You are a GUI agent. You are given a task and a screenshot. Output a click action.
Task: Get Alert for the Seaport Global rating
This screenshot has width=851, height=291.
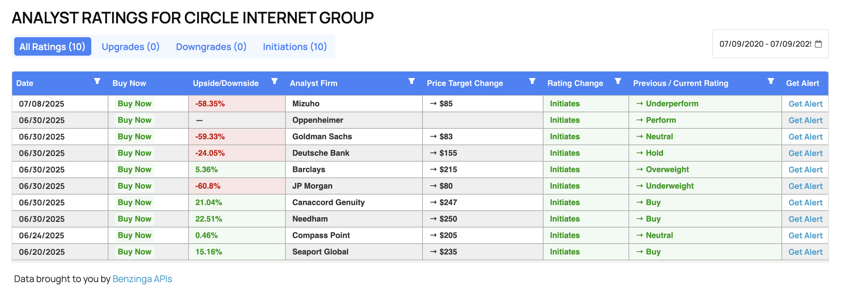point(806,252)
